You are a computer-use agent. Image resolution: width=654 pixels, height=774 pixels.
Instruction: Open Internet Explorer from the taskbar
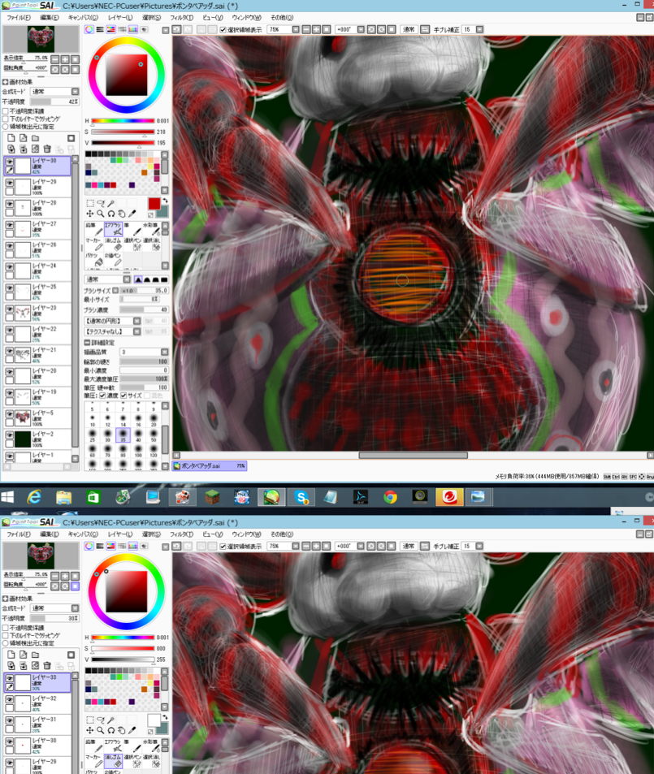pos(34,497)
